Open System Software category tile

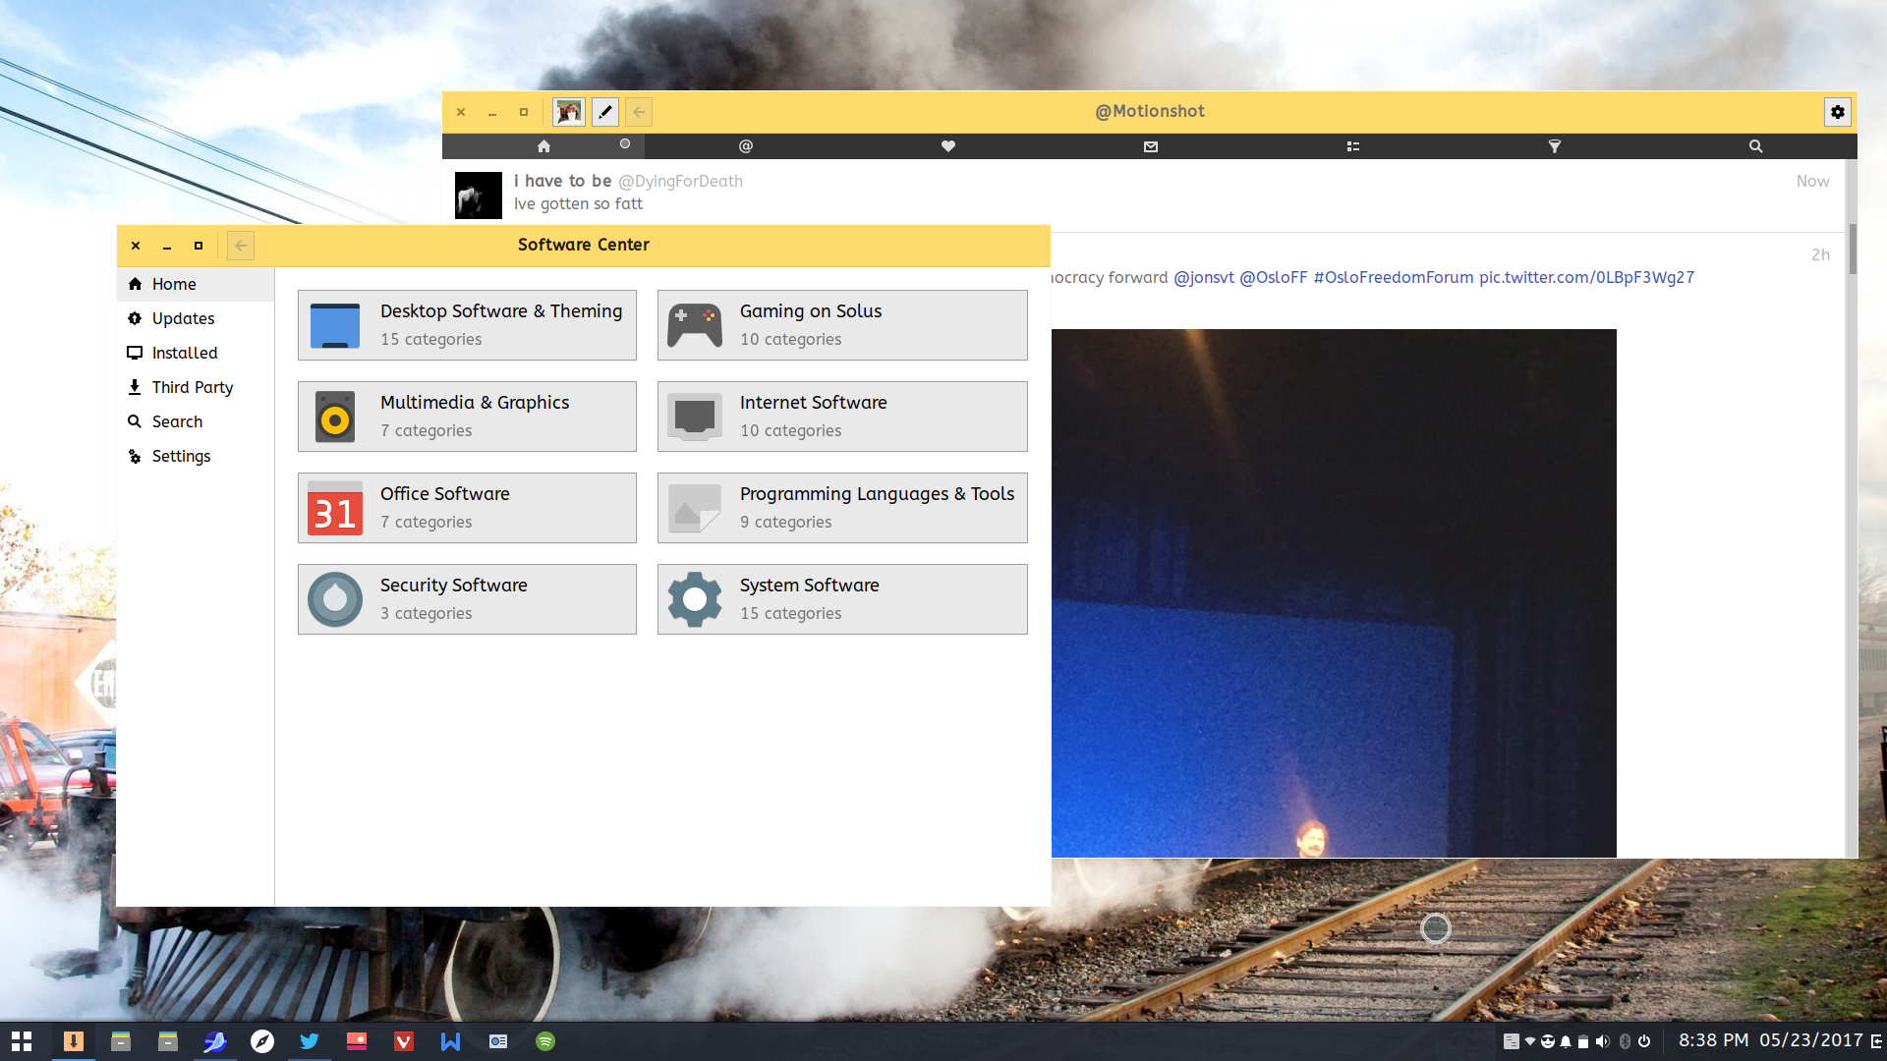tap(841, 599)
